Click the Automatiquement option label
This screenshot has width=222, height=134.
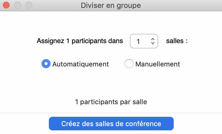pos(80,64)
